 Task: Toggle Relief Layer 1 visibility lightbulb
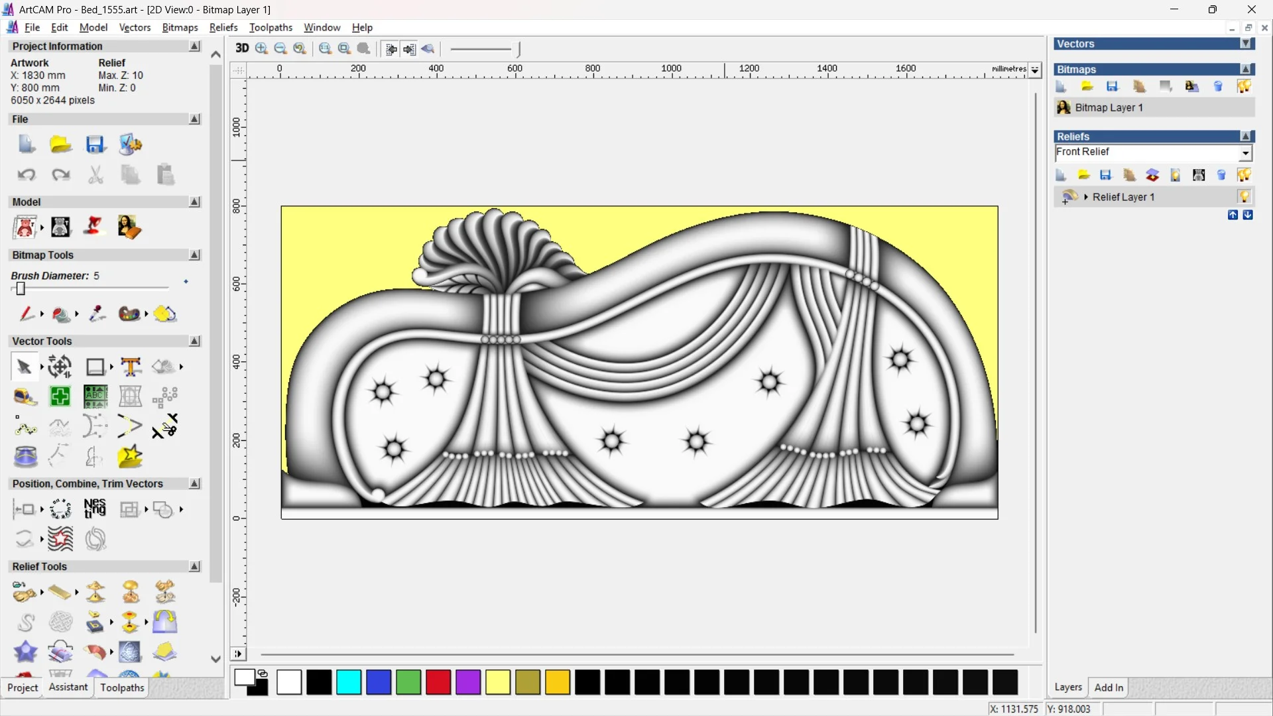click(1244, 197)
